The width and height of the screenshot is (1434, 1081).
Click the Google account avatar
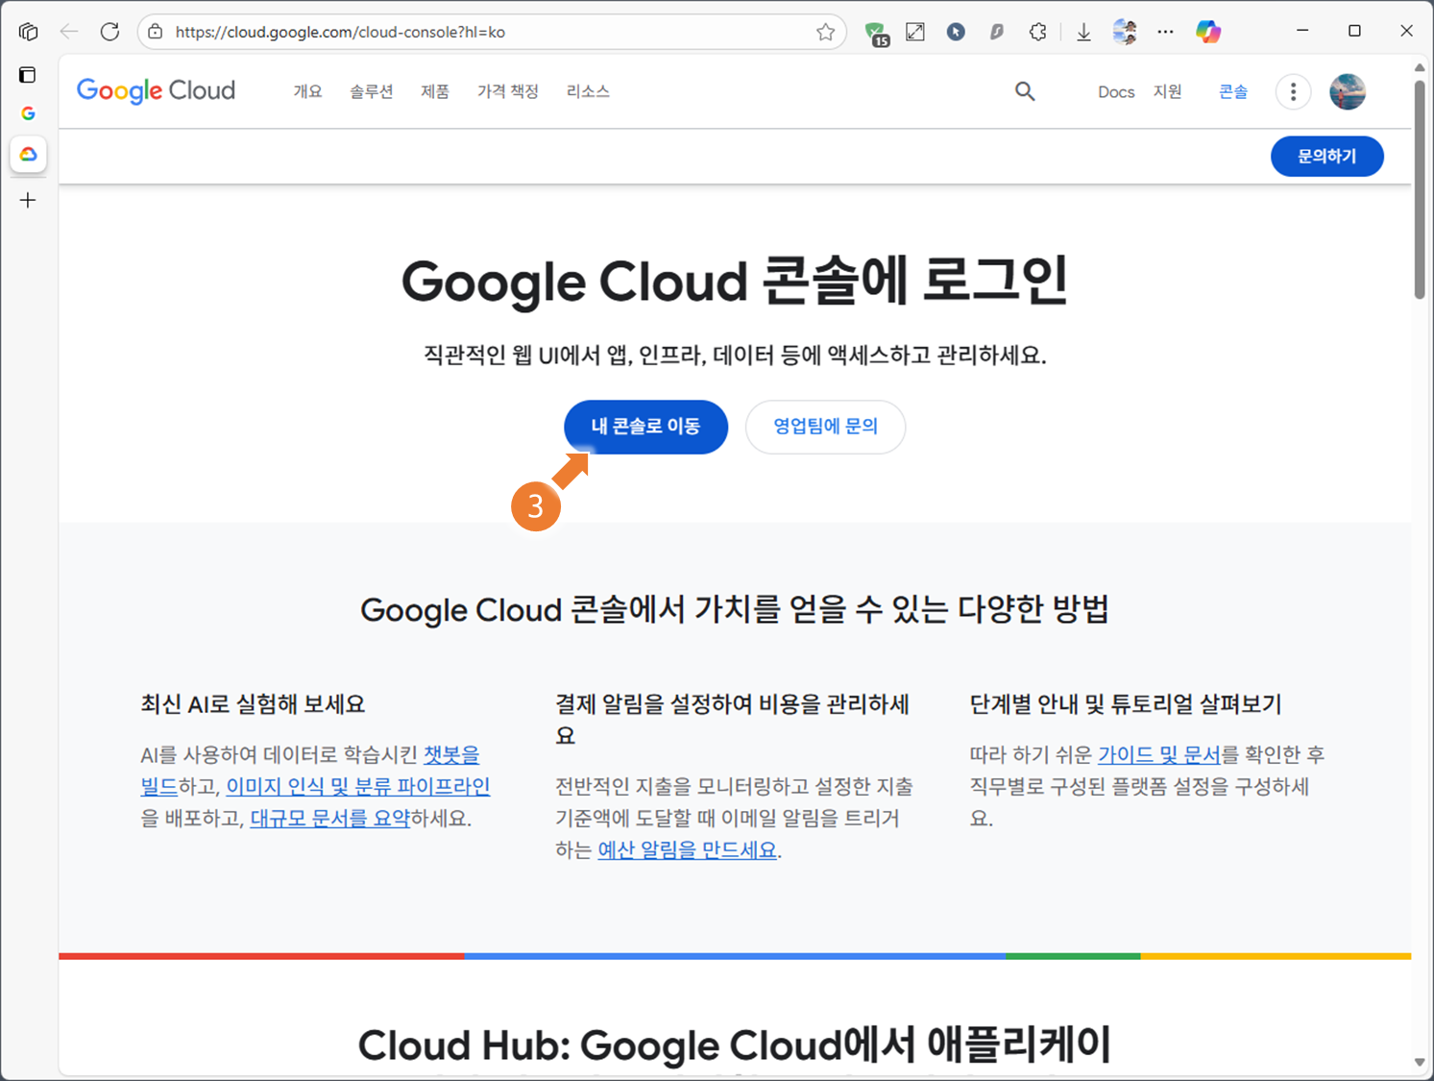click(1348, 91)
